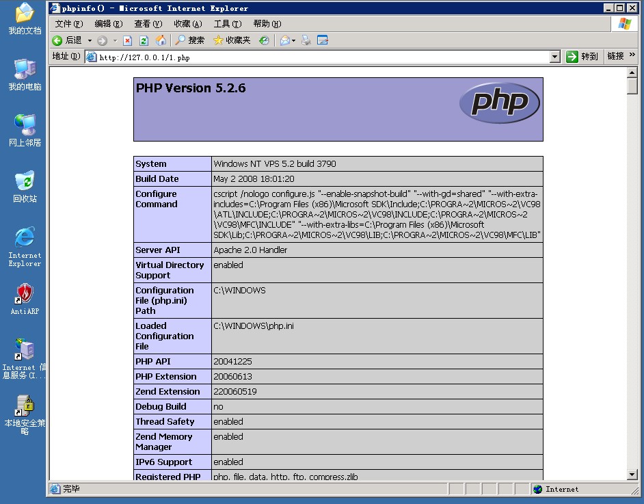The height and width of the screenshot is (504, 644).
Task: Select the 我的电脑 desktop icon
Action: tap(25, 75)
